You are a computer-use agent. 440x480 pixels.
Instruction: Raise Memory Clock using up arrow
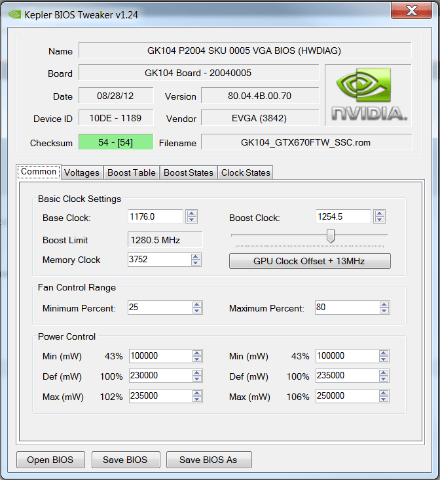click(196, 256)
